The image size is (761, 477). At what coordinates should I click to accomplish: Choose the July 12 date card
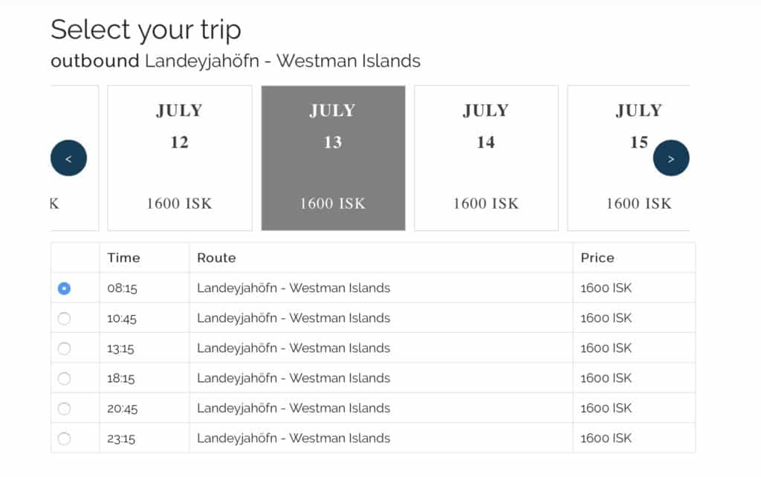(180, 158)
